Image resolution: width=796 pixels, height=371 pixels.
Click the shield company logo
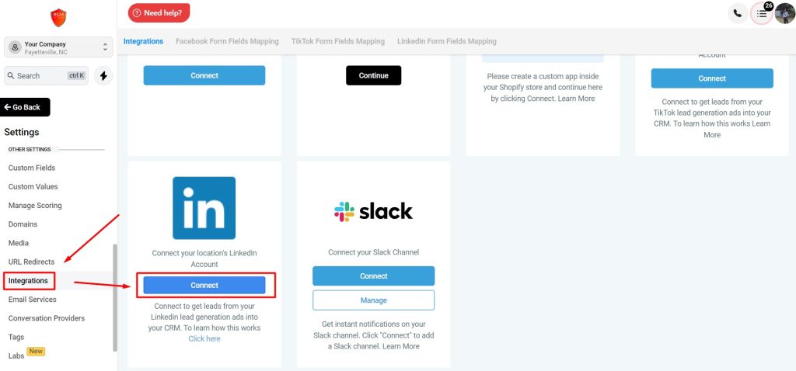[x=58, y=18]
